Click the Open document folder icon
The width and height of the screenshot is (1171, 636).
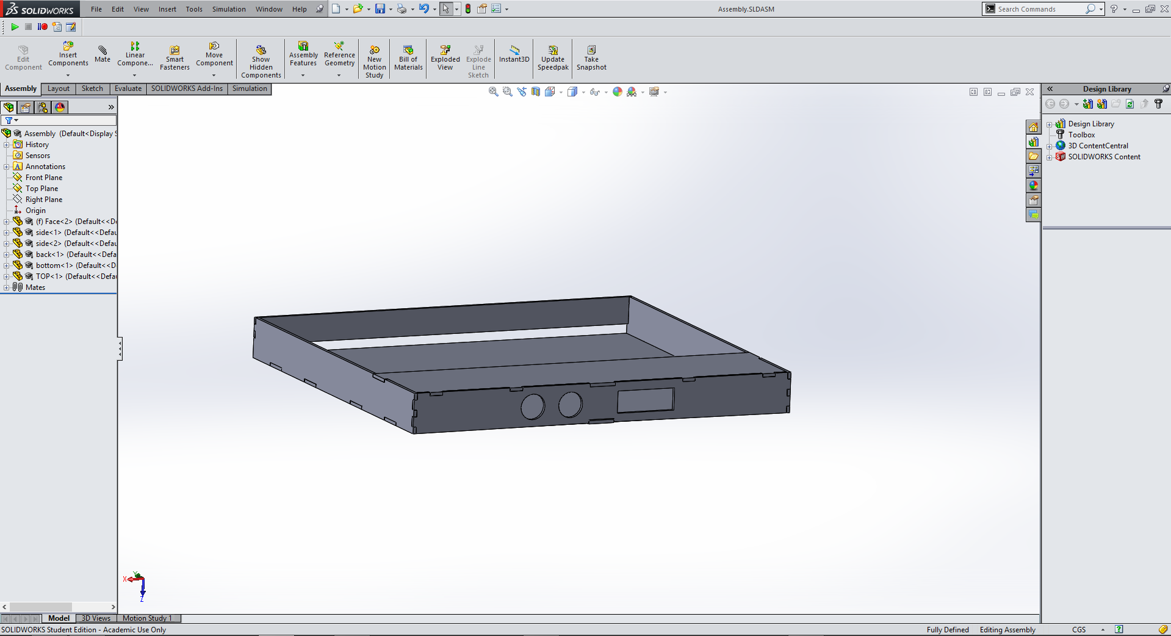tap(358, 9)
